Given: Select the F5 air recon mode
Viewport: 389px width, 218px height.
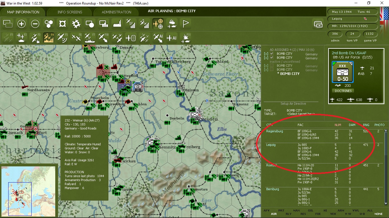Looking at the screenshot, I should (x=62, y=37).
